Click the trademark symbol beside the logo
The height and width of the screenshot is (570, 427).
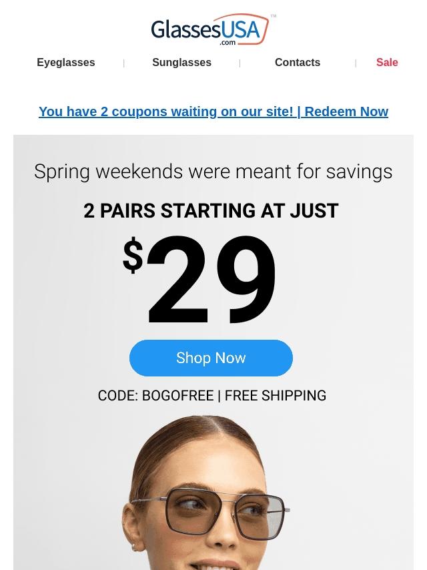pos(274,16)
